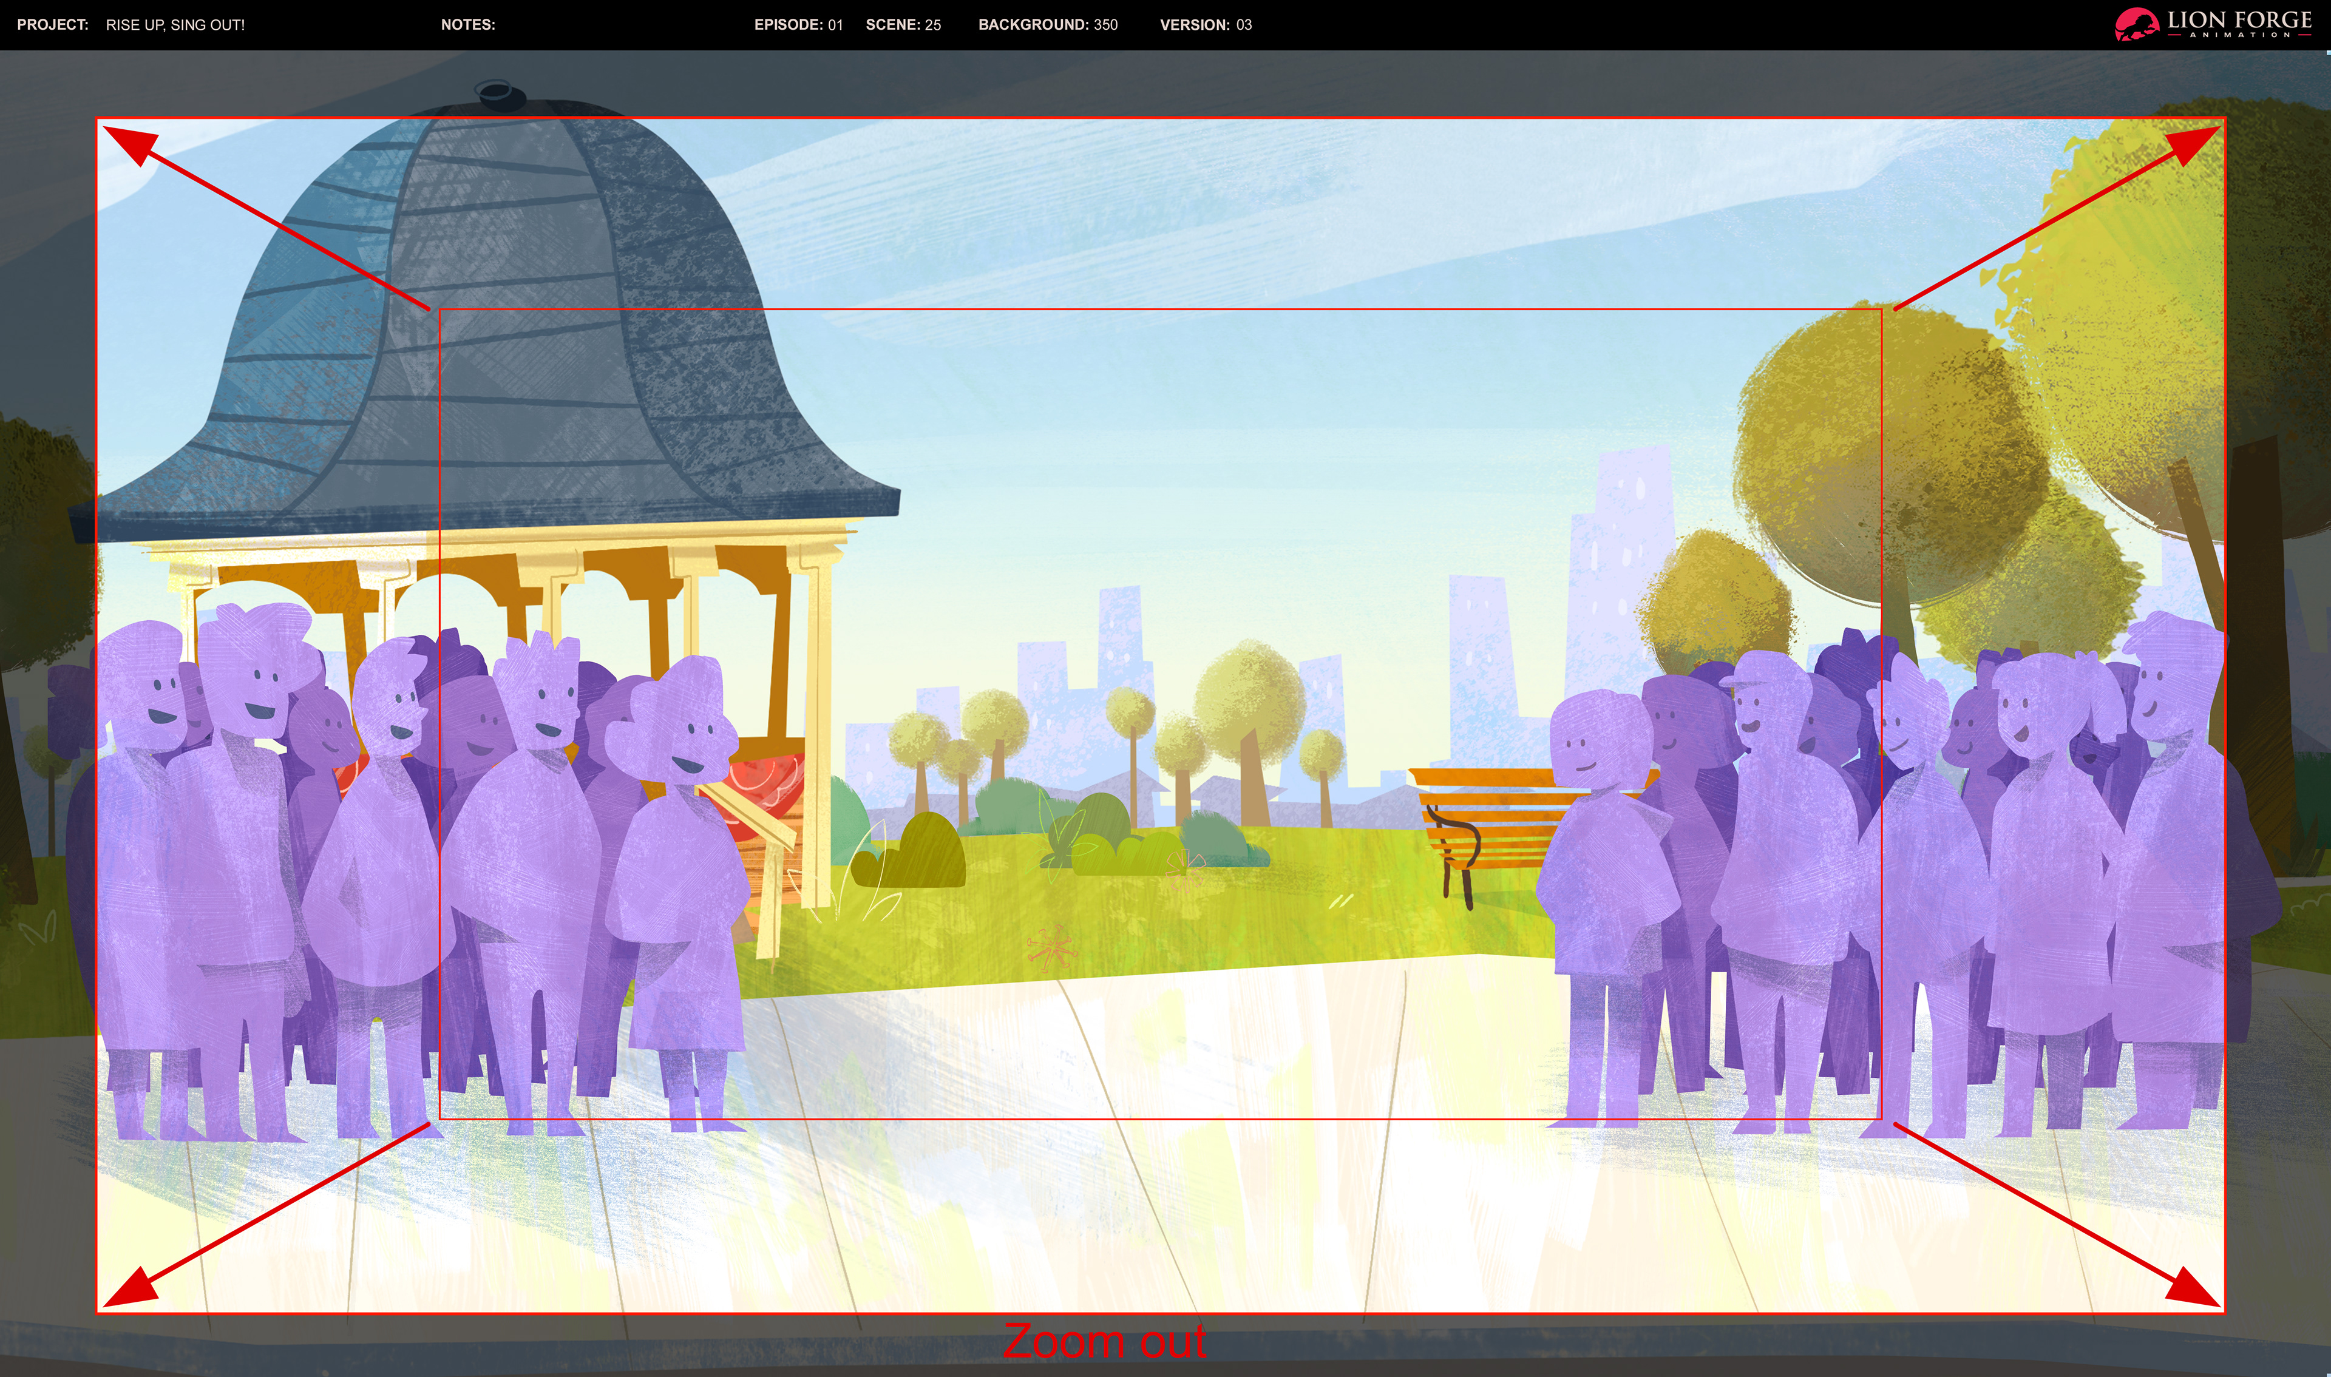Click the 'PROJECT:' label
The image size is (2331, 1377).
[53, 25]
